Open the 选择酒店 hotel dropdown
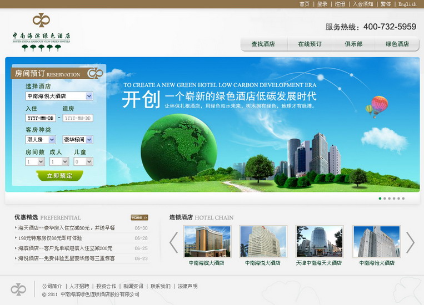Image resolution: width=424 pixels, height=305 pixels. point(59,96)
